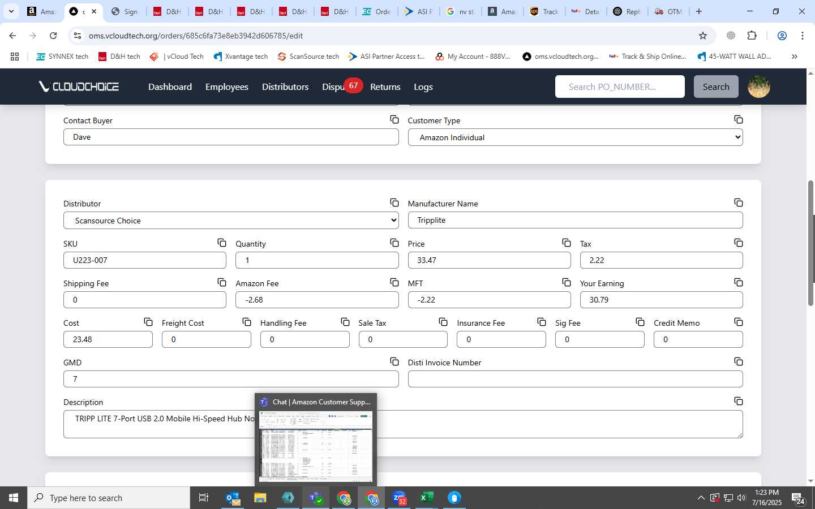The height and width of the screenshot is (509, 815).
Task: Copy the Sale Tax value
Action: tap(443, 322)
